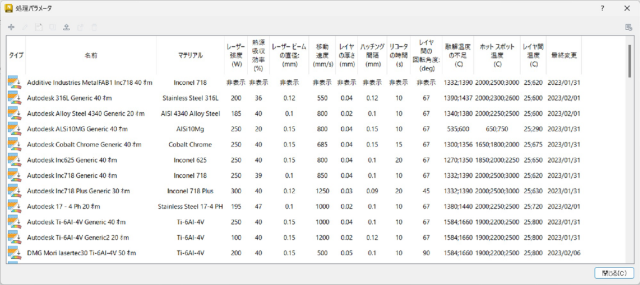Image resolution: width=640 pixels, height=285 pixels.
Task: Click the タイプ column header
Action: point(16,56)
